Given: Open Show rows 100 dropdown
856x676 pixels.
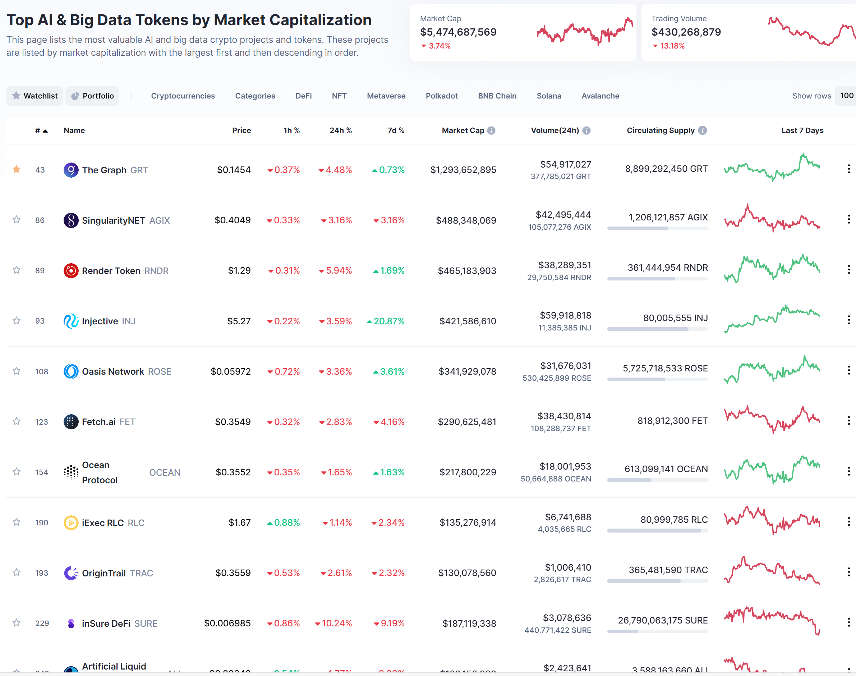Looking at the screenshot, I should pyautogui.click(x=846, y=96).
